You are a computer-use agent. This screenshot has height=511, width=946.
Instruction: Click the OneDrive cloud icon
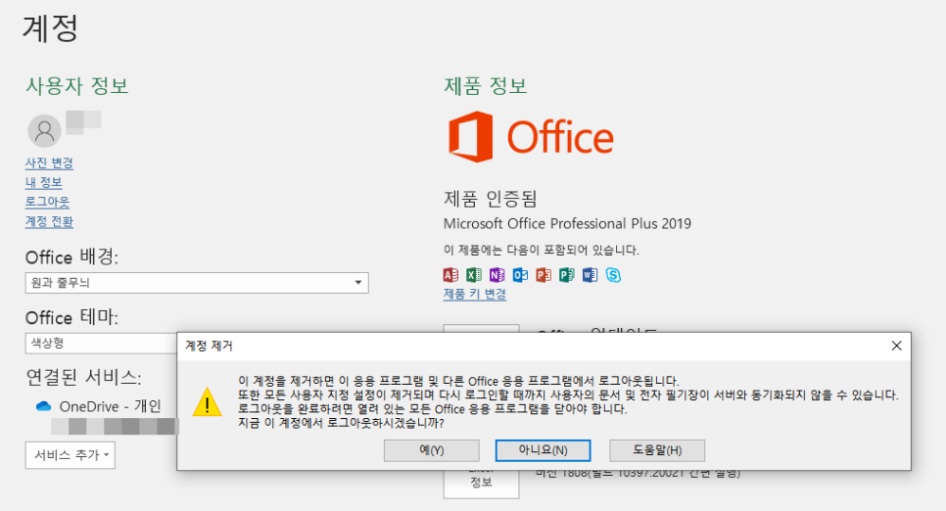point(43,406)
